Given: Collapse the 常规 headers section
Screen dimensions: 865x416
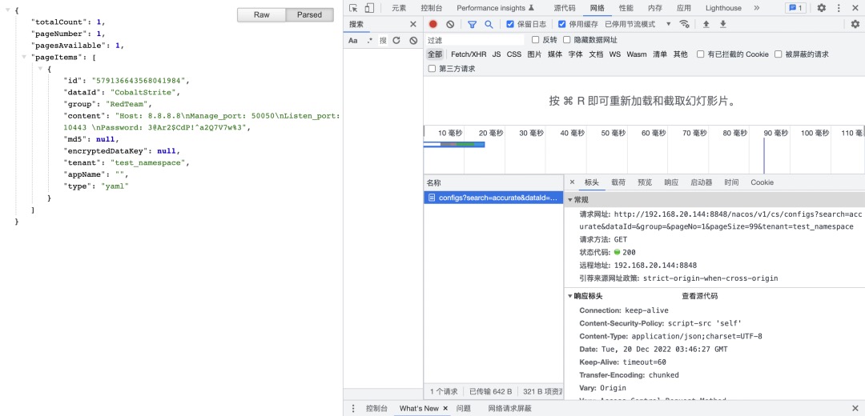Looking at the screenshot, I should click(571, 200).
